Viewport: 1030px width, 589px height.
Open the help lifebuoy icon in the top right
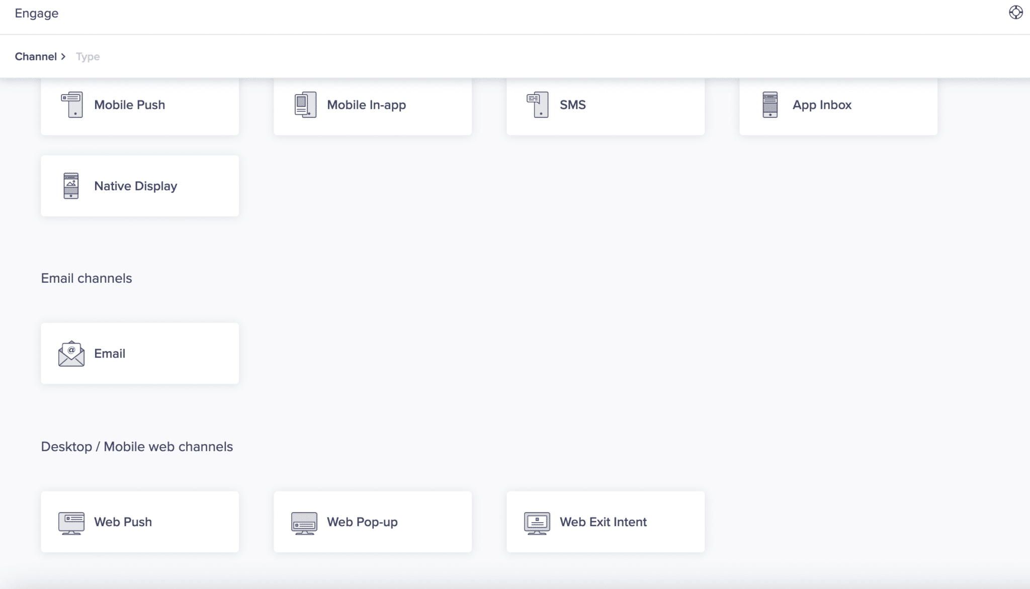(1017, 13)
